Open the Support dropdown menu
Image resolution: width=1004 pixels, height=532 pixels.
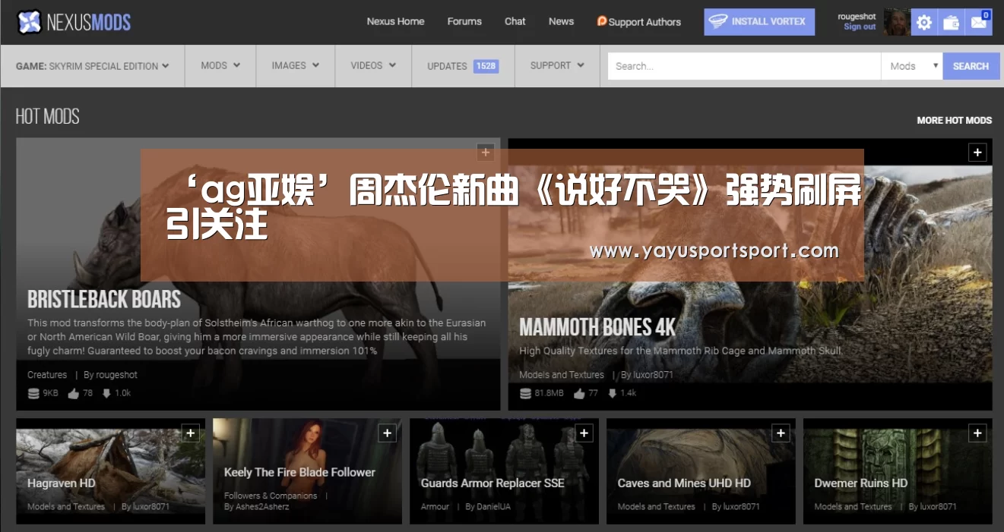coord(557,65)
